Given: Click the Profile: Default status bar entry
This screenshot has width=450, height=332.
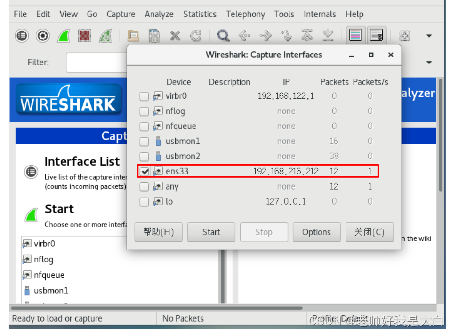Looking at the screenshot, I should pyautogui.click(x=340, y=318).
